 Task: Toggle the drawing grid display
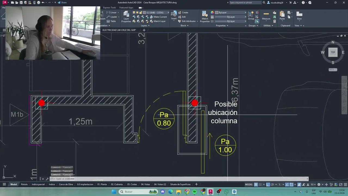(x=256, y=184)
